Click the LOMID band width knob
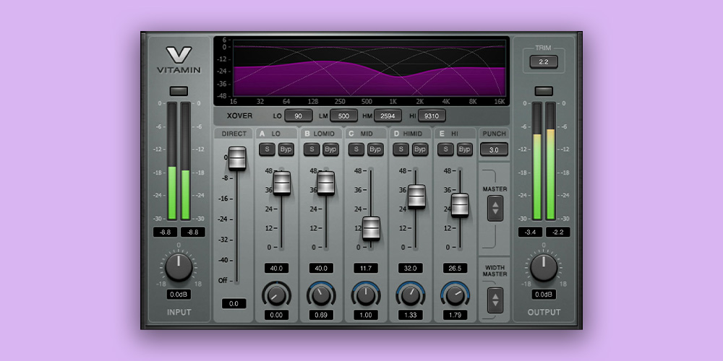The width and height of the screenshot is (723, 361). tap(322, 295)
